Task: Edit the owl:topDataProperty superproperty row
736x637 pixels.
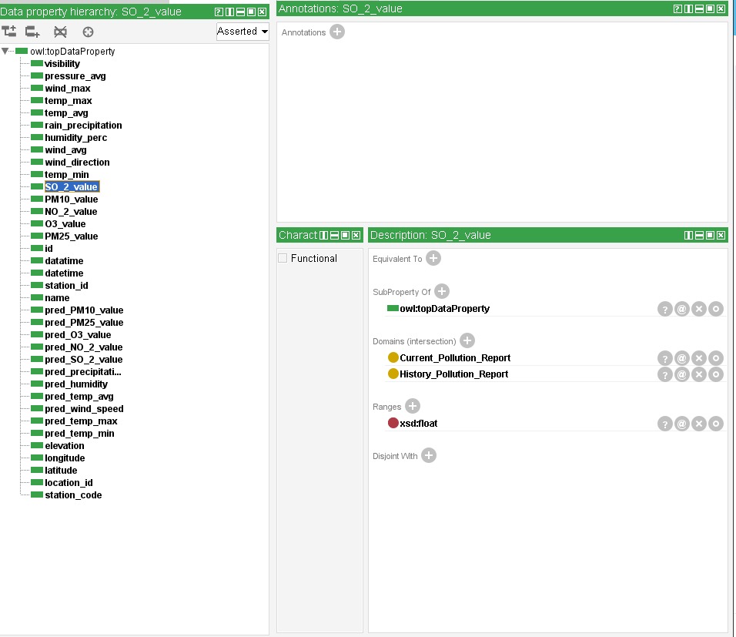Action: [715, 309]
